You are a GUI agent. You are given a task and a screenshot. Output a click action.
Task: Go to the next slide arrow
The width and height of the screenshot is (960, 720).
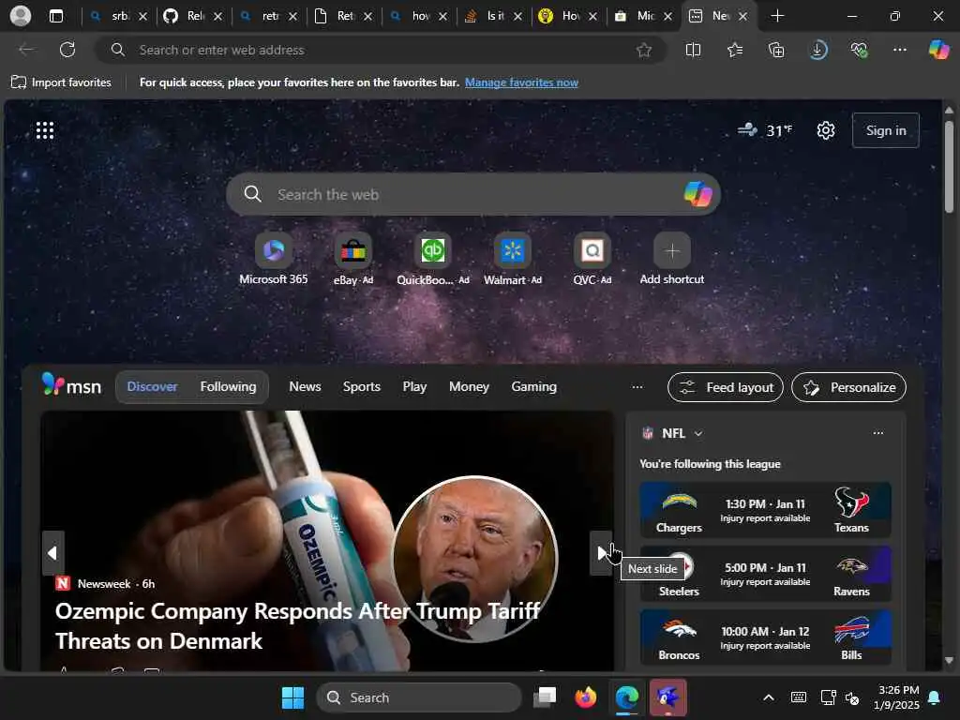point(601,553)
